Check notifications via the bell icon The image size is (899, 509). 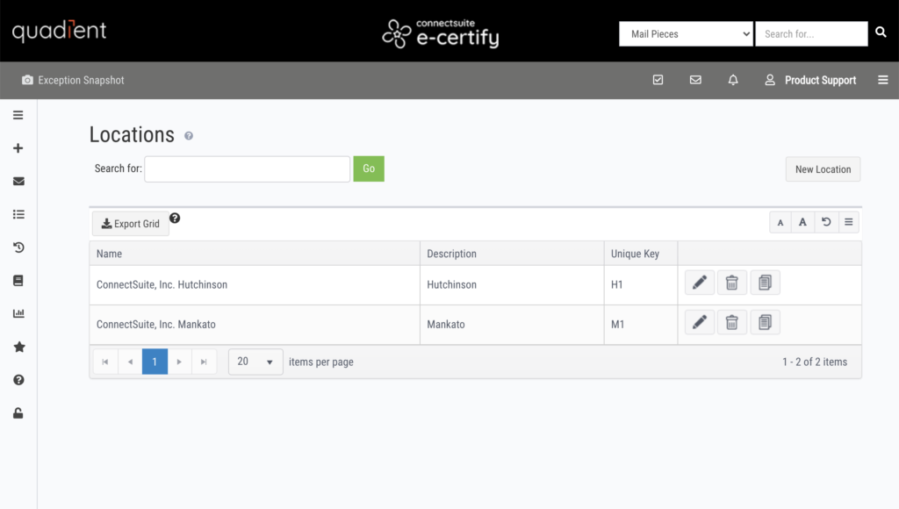pyautogui.click(x=733, y=79)
